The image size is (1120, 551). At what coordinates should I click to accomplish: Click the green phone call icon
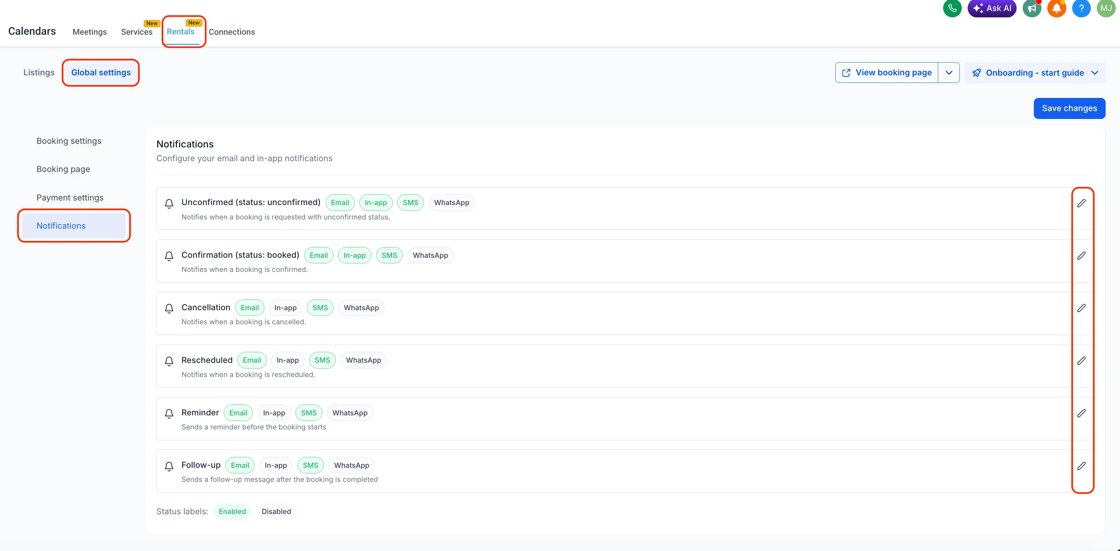point(952,8)
